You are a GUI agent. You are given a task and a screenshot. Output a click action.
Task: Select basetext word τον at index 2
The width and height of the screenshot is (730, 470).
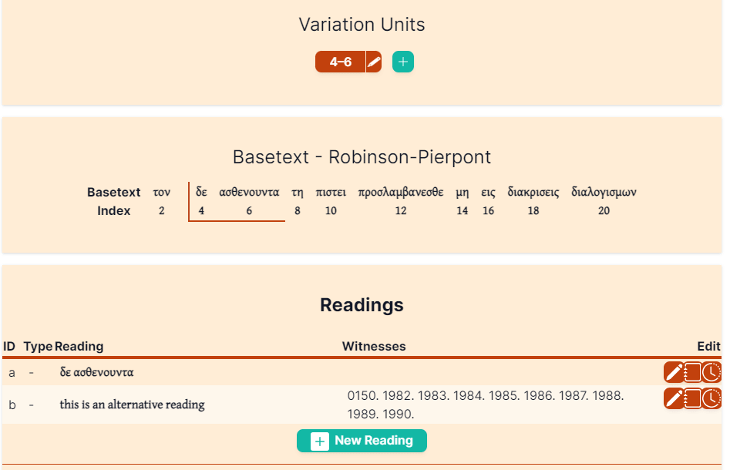[162, 192]
